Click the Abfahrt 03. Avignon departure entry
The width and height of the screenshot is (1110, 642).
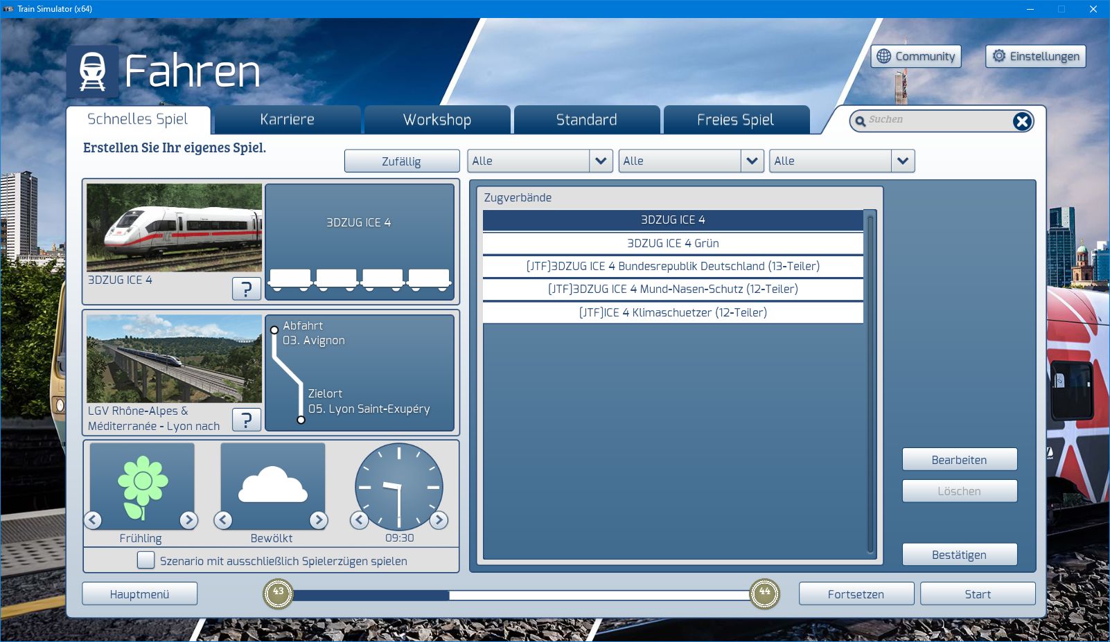click(314, 333)
